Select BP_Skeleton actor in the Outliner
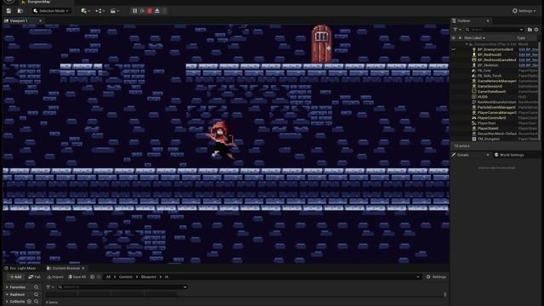This screenshot has width=544, height=306. [x=487, y=65]
